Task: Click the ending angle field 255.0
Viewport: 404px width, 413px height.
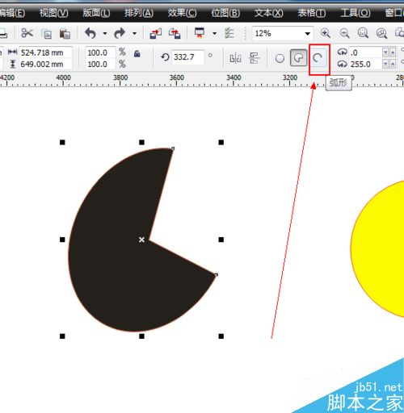Action: coord(365,65)
